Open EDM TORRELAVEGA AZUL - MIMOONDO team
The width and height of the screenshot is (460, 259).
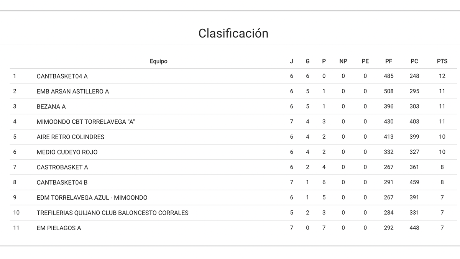coord(92,198)
